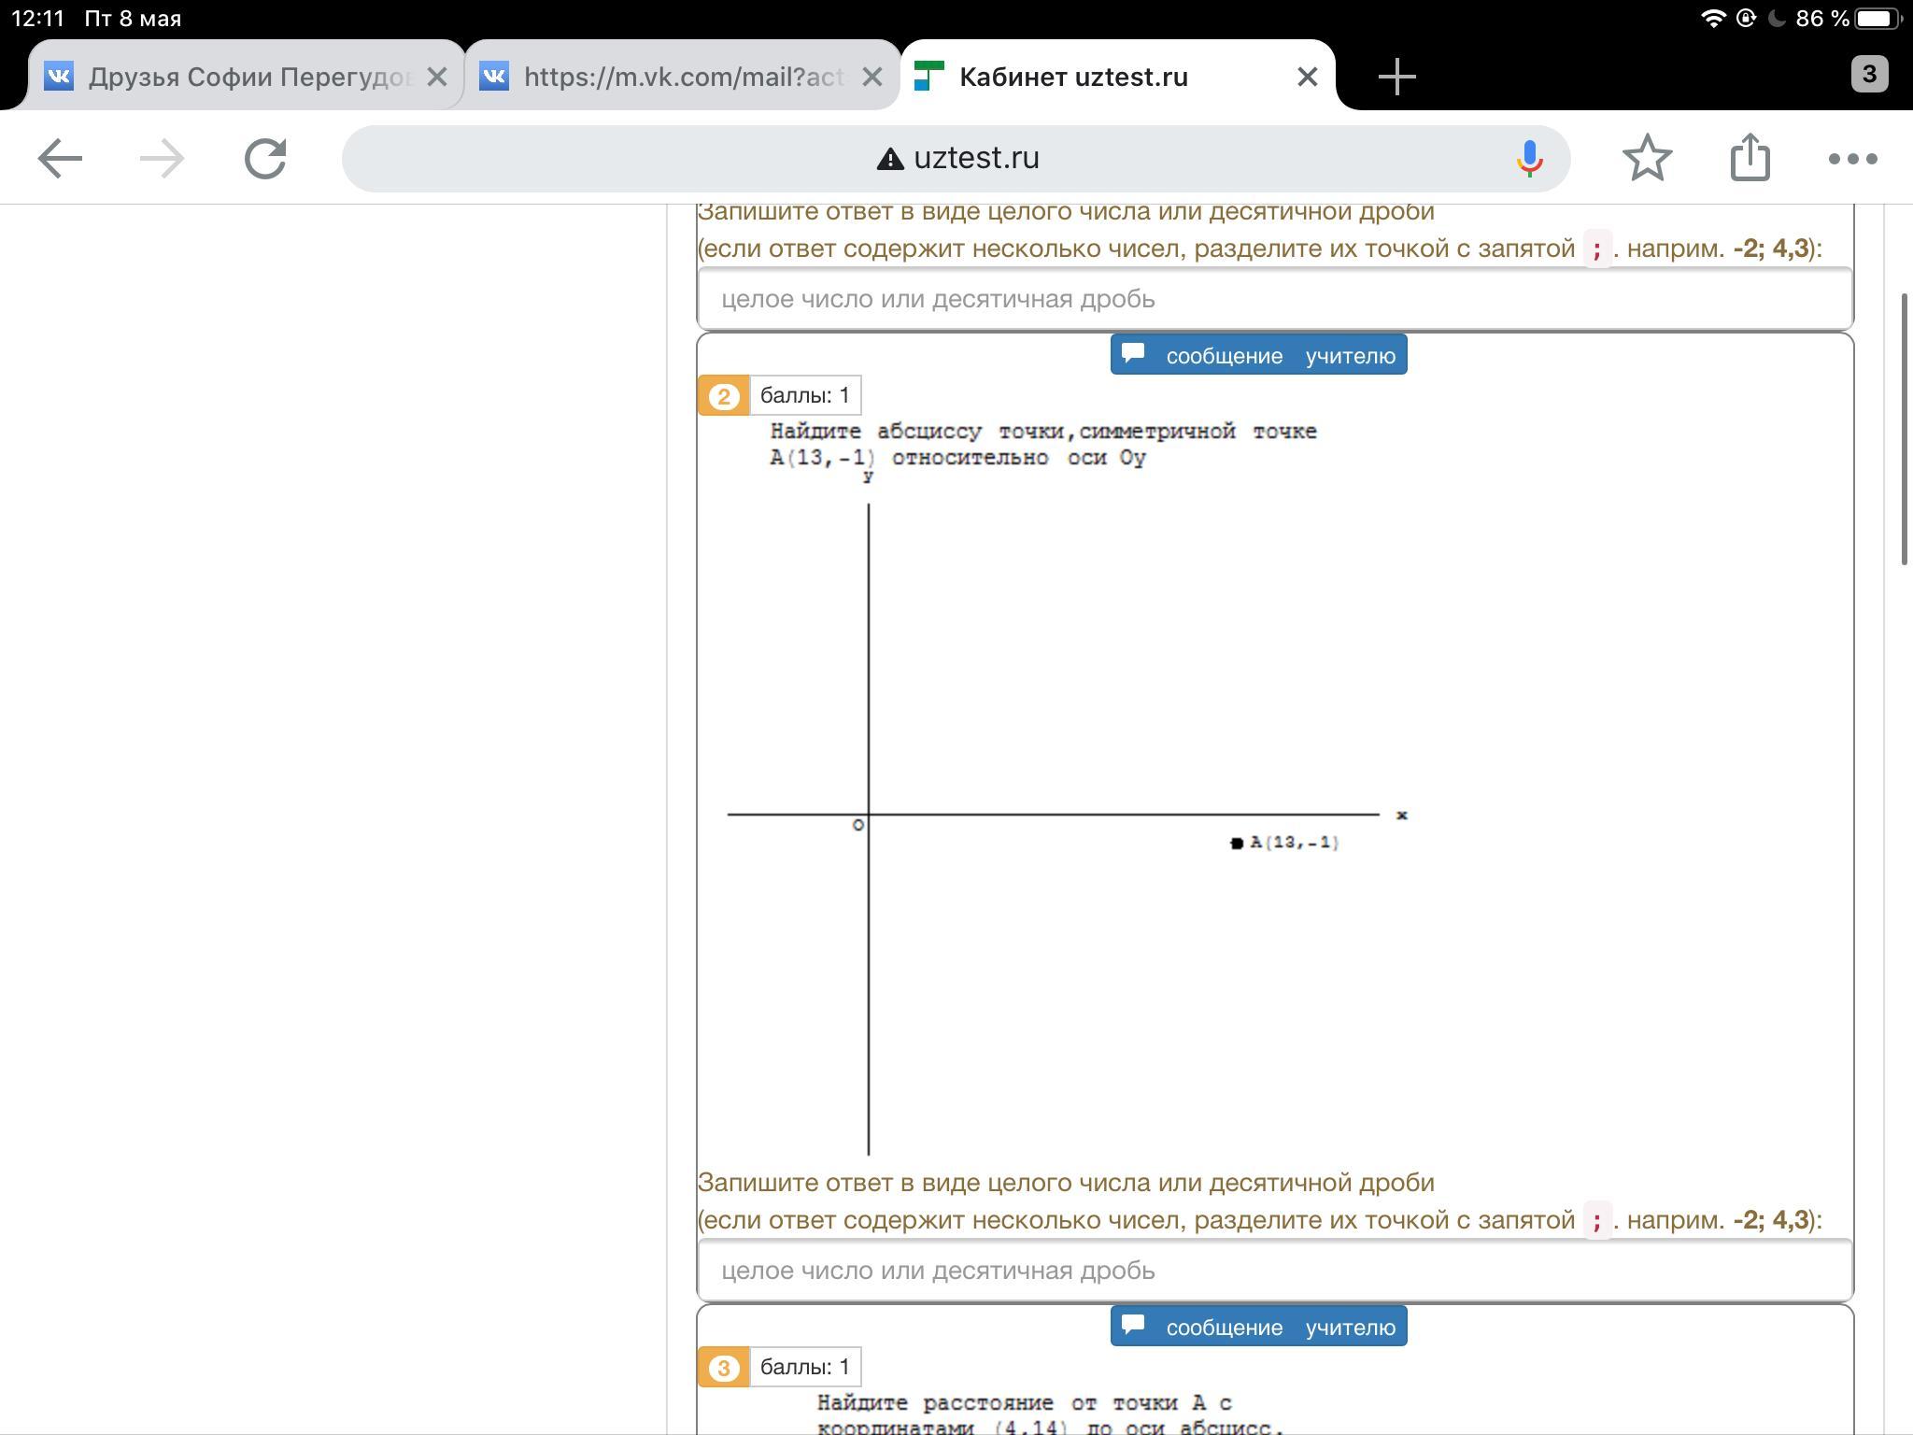This screenshot has width=1913, height=1435.
Task: Close the m.vk.com mail tab
Action: (x=871, y=77)
